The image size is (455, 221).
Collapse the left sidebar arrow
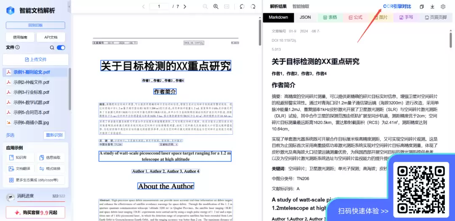[69, 6]
